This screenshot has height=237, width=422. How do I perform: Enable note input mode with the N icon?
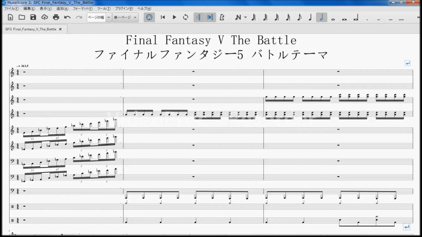point(238,18)
